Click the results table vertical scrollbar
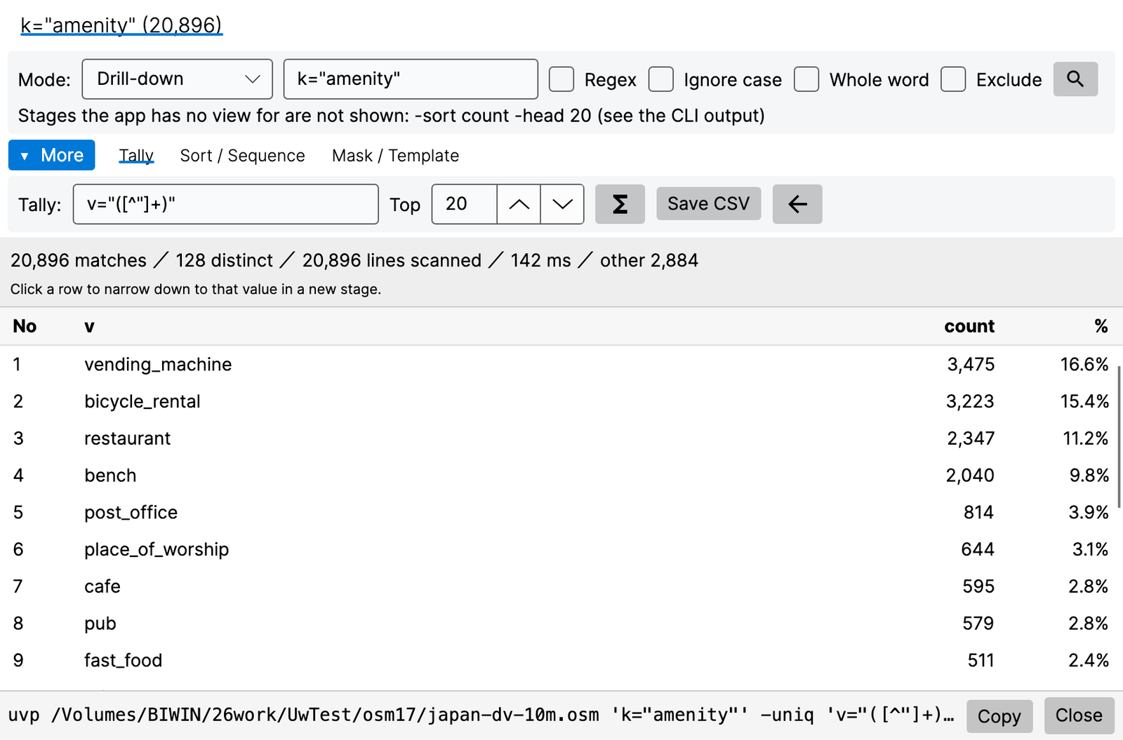The width and height of the screenshot is (1123, 740). click(x=1119, y=436)
